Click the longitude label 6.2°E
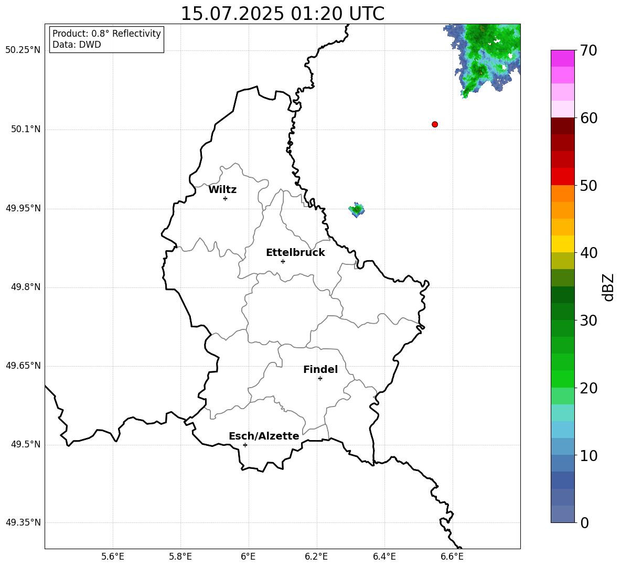 coord(316,557)
